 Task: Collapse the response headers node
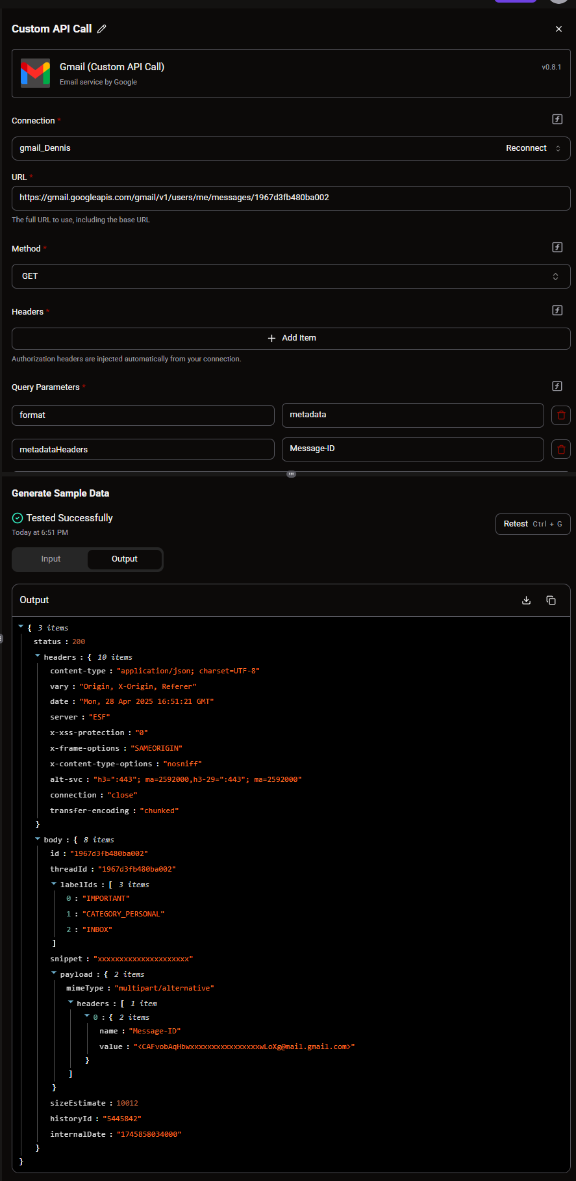point(38,656)
